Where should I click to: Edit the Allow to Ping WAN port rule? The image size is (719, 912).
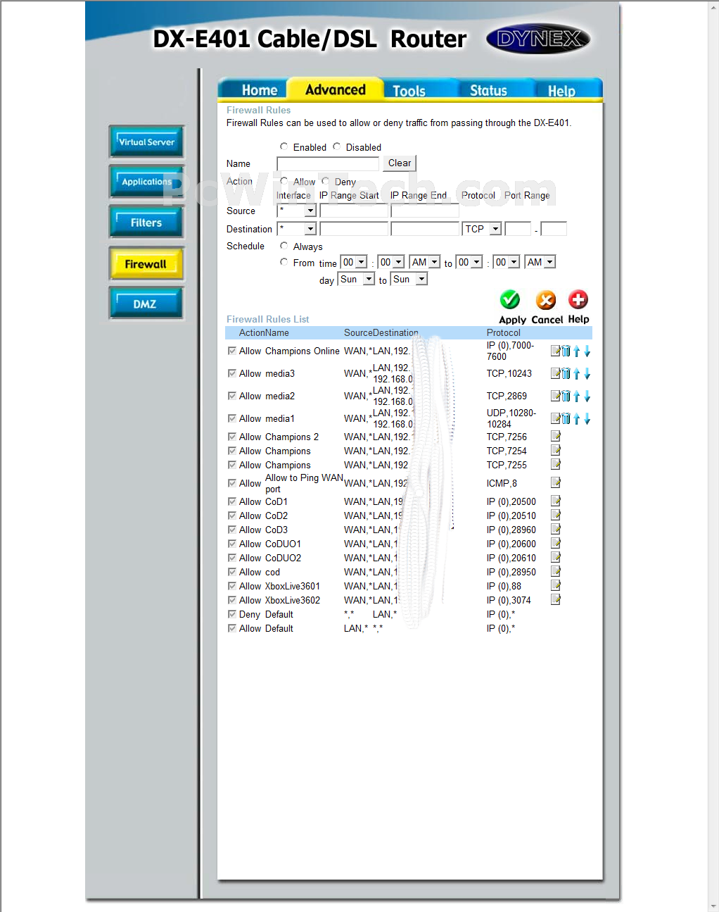pyautogui.click(x=556, y=482)
